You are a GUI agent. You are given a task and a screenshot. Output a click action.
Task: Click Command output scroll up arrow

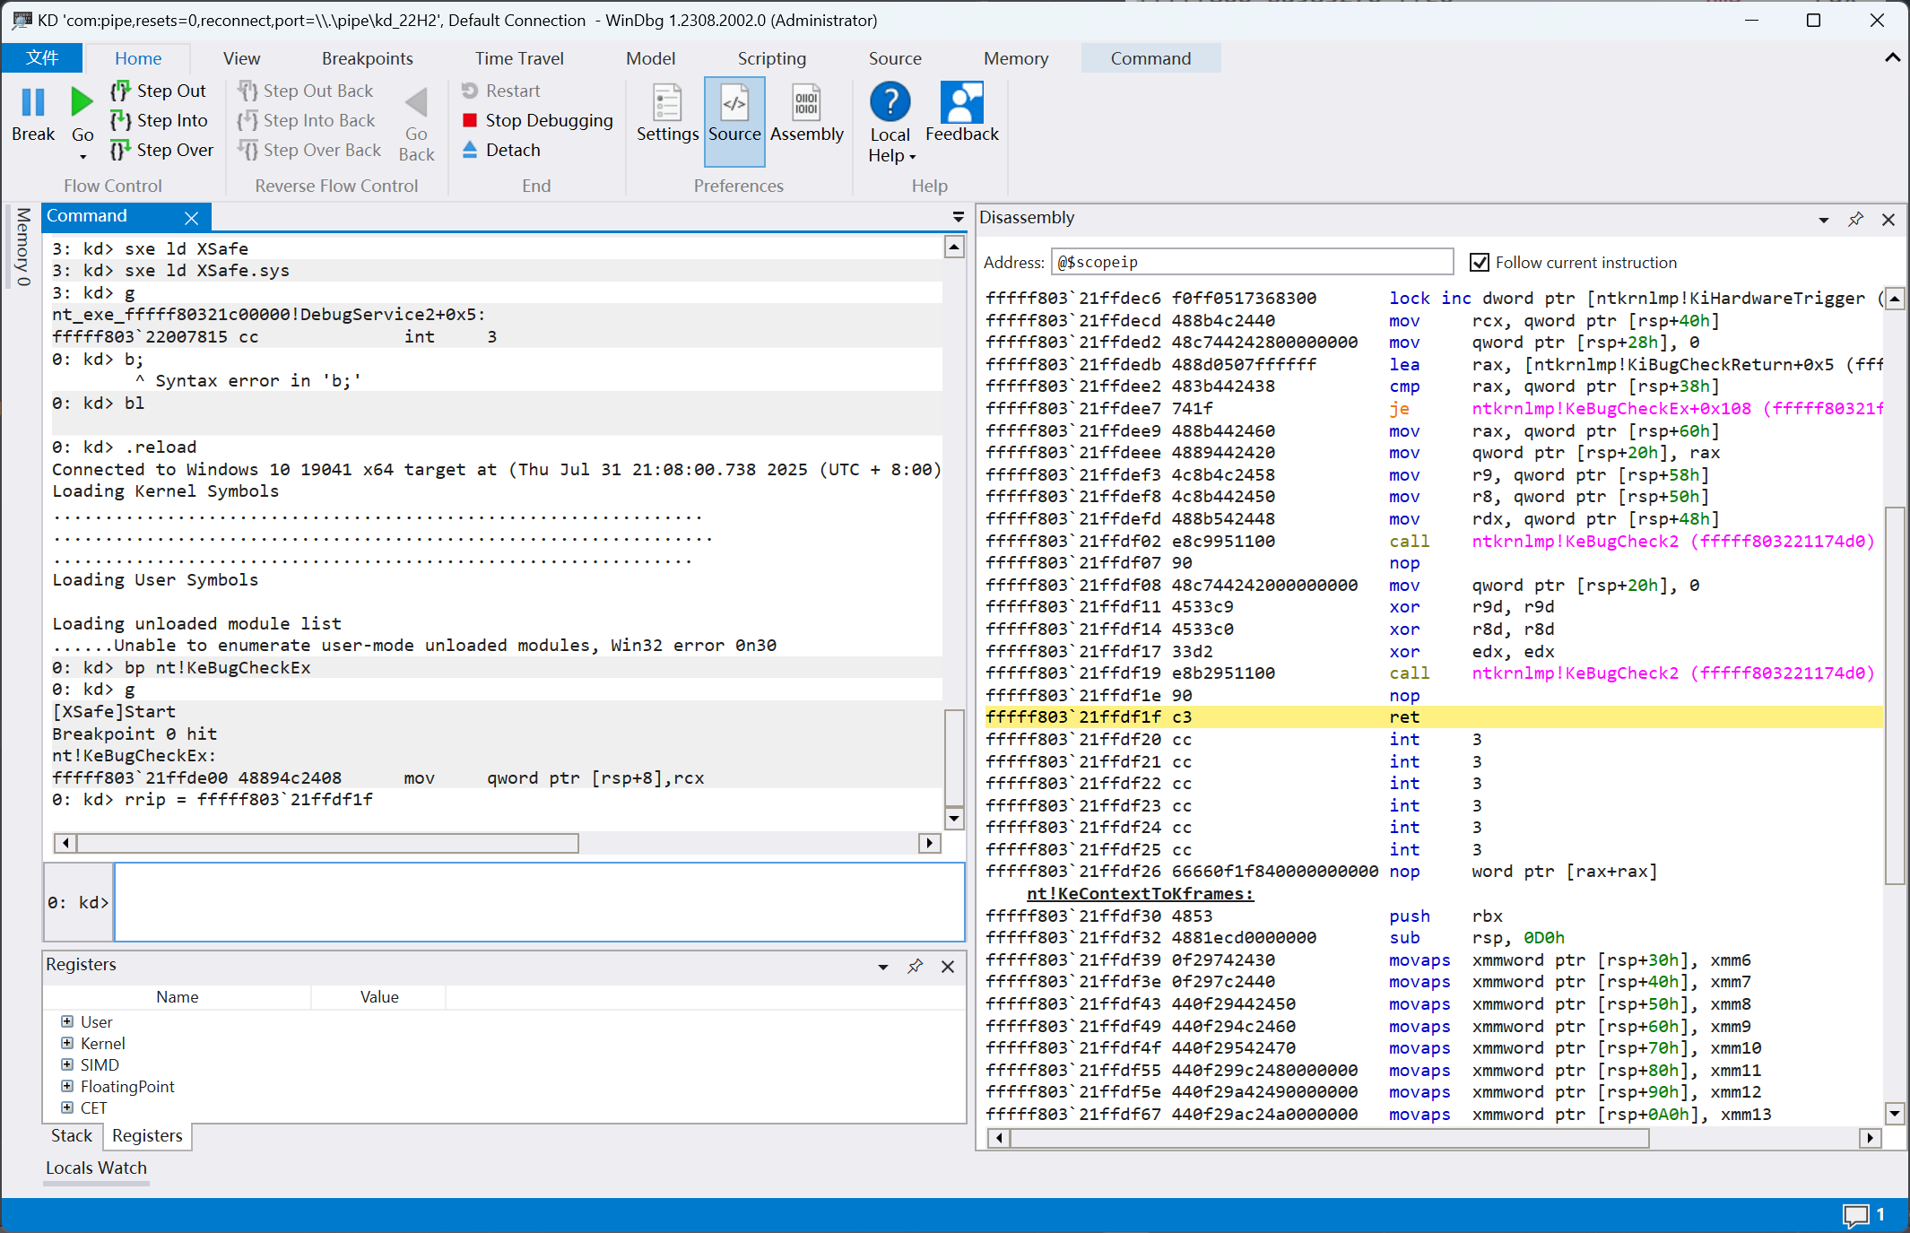coord(954,247)
